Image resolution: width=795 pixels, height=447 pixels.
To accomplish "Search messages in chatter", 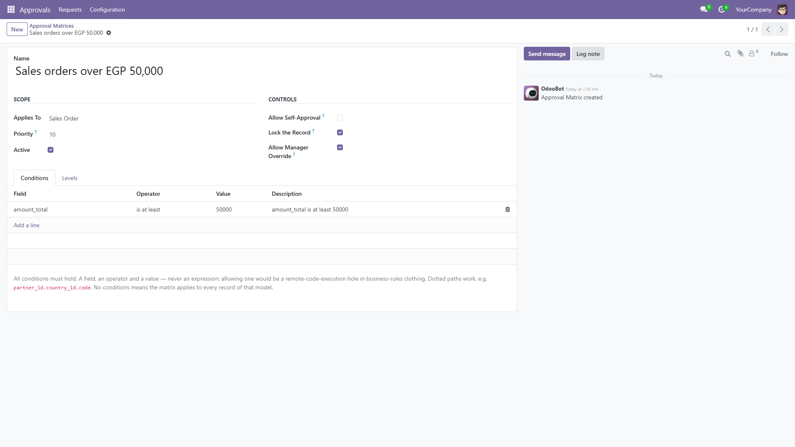I will (728, 54).
